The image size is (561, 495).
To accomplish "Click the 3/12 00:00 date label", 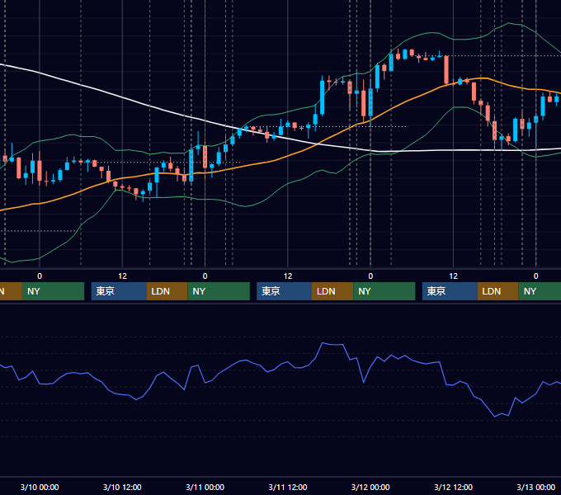I will coord(370,487).
